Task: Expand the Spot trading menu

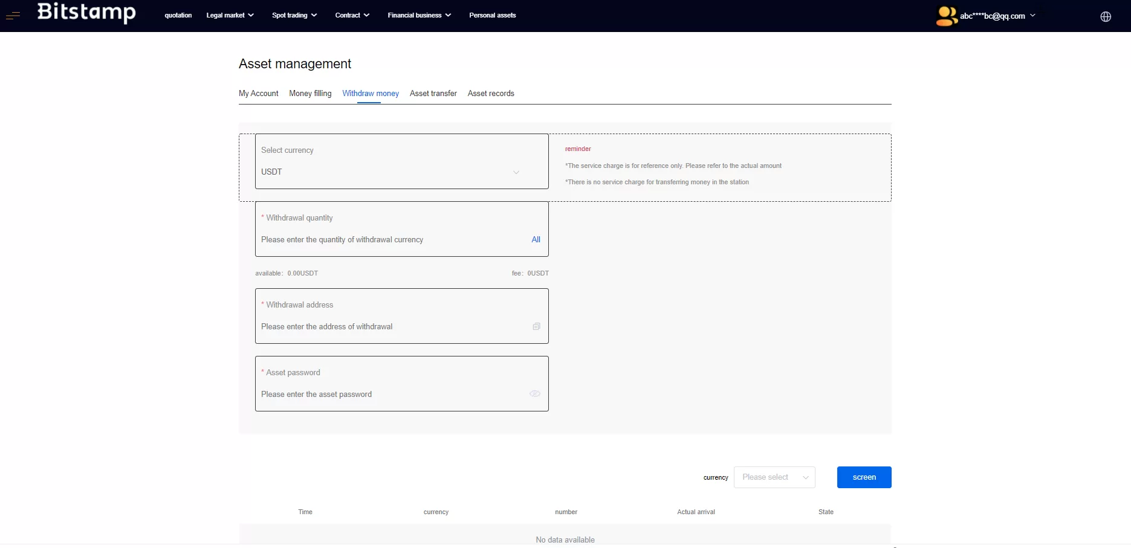Action: (x=294, y=15)
